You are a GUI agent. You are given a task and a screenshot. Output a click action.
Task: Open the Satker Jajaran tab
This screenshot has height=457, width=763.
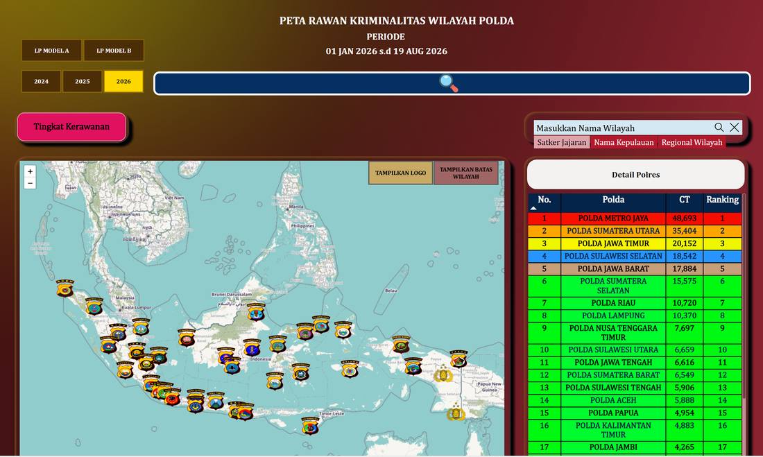562,142
